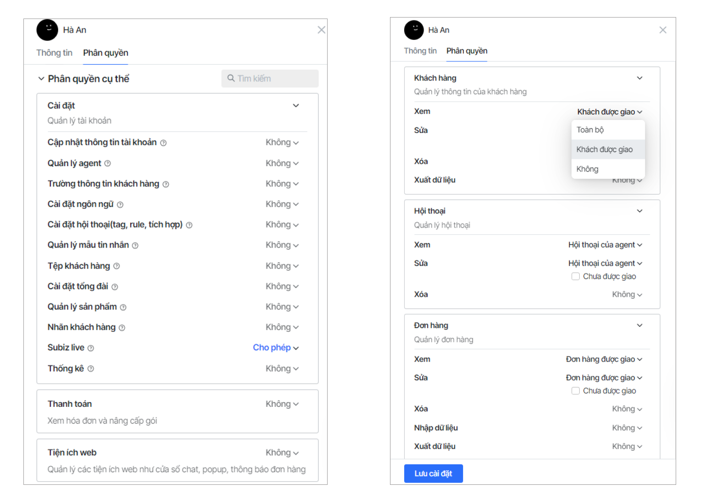Viewport: 702px width, 499px height.
Task: Click info icon beside Tệp khách hàng
Action: click(117, 266)
